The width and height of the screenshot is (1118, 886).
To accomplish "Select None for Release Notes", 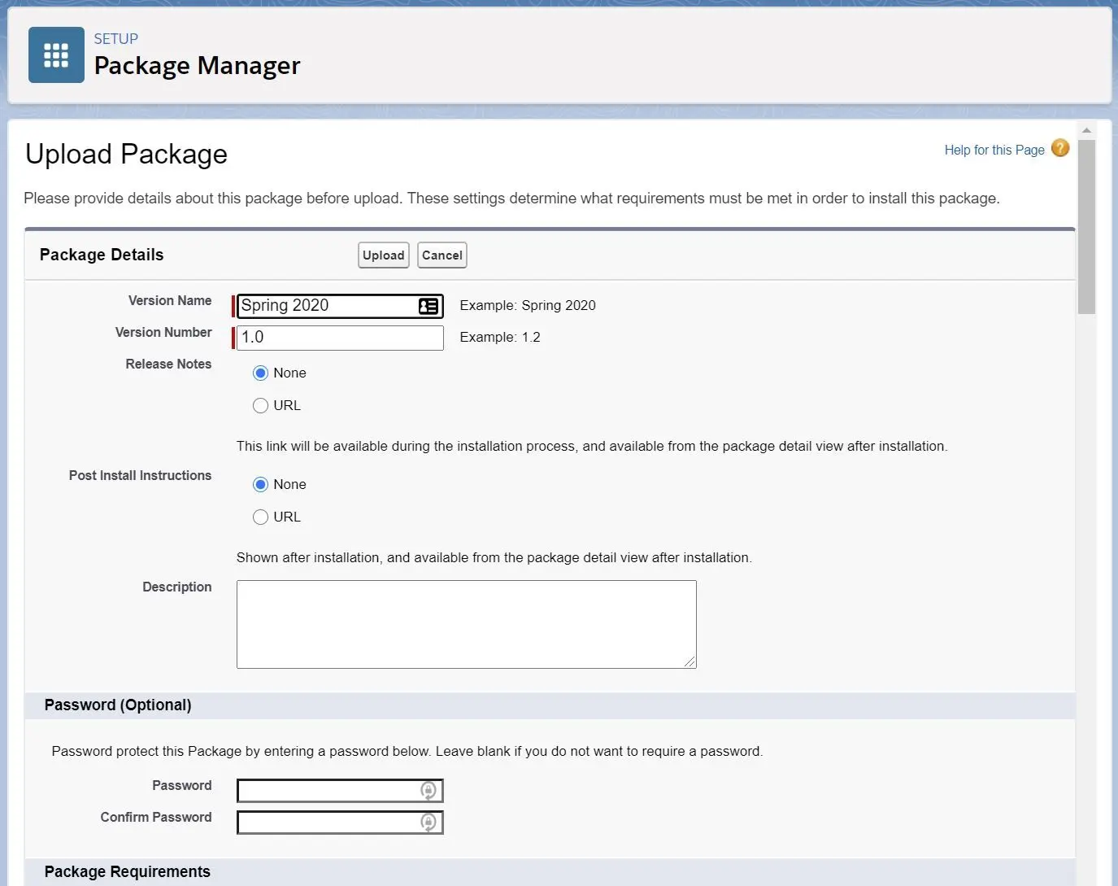I will coord(260,373).
